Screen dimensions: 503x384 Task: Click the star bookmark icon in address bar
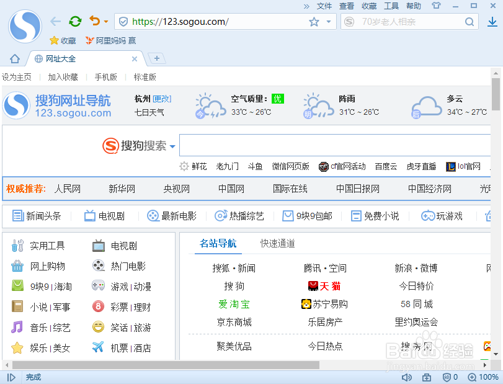tap(314, 22)
